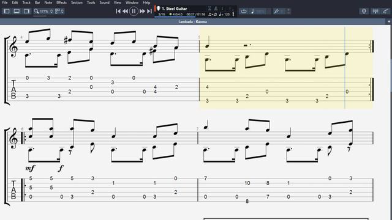
Task: Click the playback cursor line in bar 5
Action: [x=345, y=67]
